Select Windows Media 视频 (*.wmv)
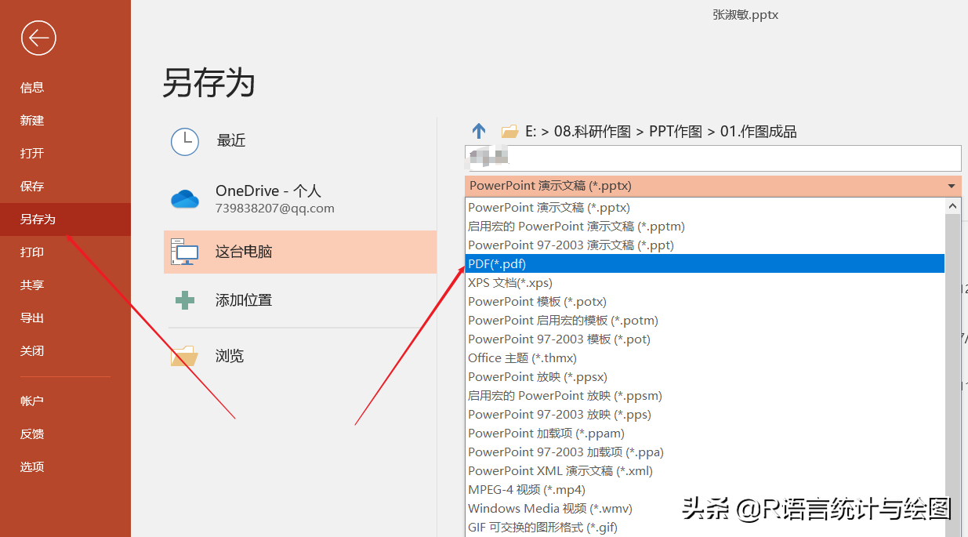The image size is (968, 537). point(705,509)
